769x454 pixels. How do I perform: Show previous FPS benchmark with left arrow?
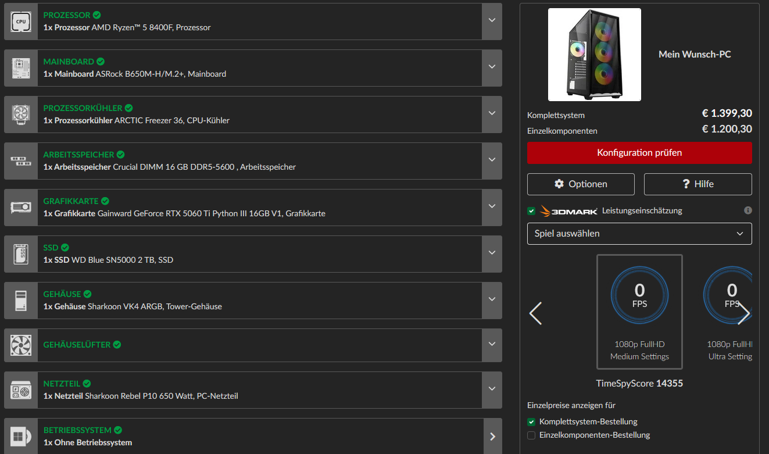coord(535,313)
